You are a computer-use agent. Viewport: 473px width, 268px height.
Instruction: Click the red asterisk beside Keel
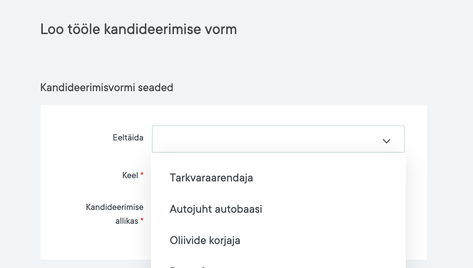click(x=142, y=175)
